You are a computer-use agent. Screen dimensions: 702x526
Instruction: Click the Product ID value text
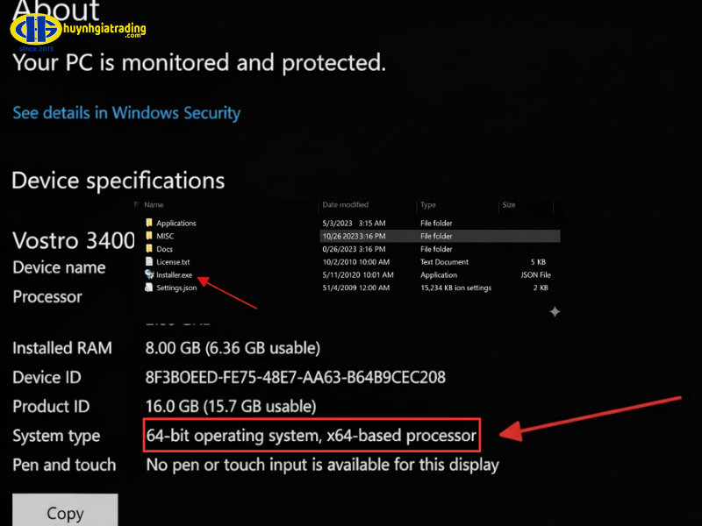point(230,407)
